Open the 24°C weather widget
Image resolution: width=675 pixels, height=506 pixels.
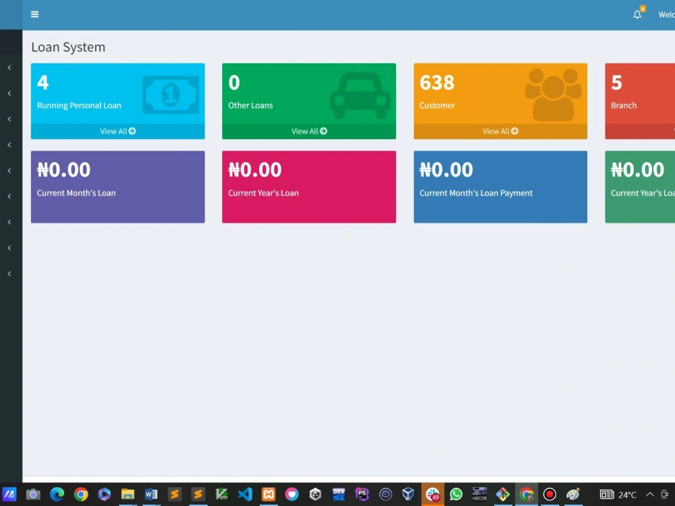618,495
